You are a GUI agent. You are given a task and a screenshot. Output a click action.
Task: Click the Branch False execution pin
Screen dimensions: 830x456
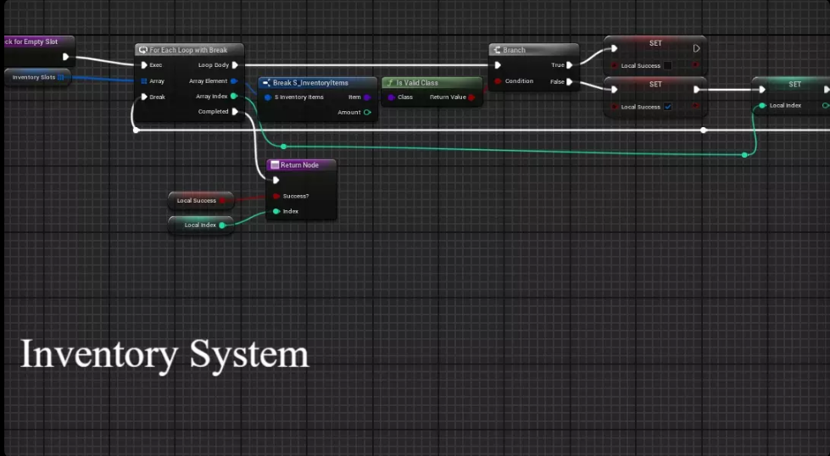click(x=570, y=82)
